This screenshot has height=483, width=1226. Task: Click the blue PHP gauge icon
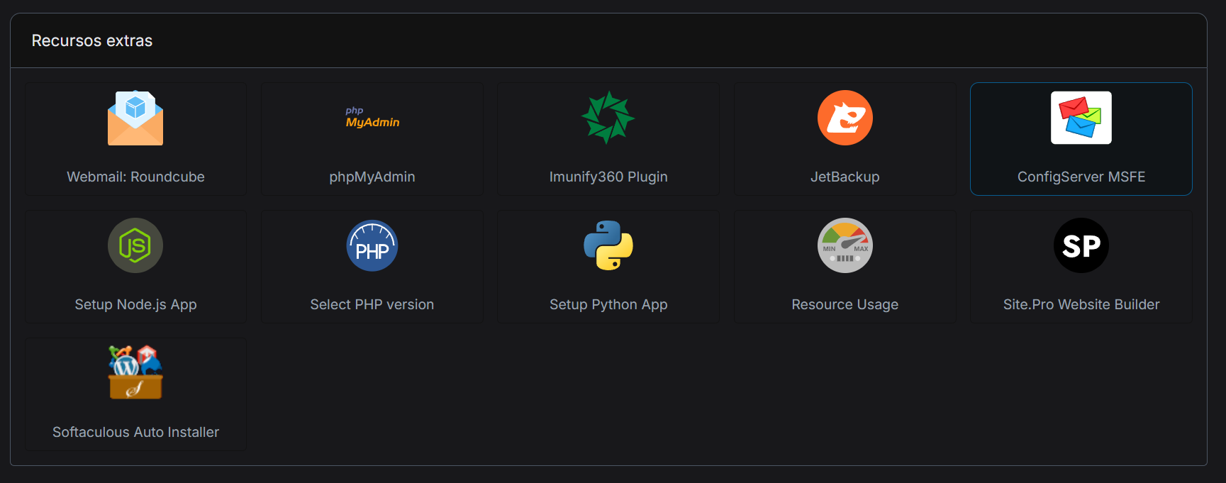coord(372,245)
